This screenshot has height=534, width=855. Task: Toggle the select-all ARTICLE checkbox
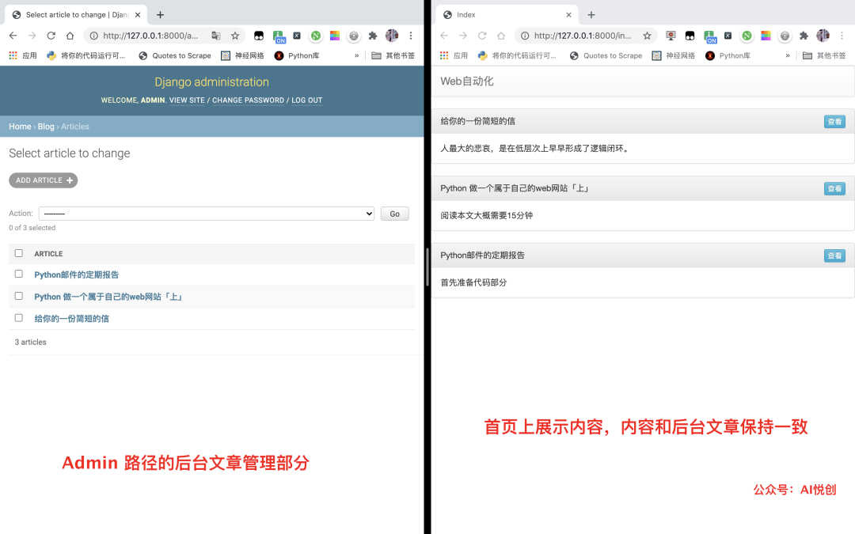[18, 253]
